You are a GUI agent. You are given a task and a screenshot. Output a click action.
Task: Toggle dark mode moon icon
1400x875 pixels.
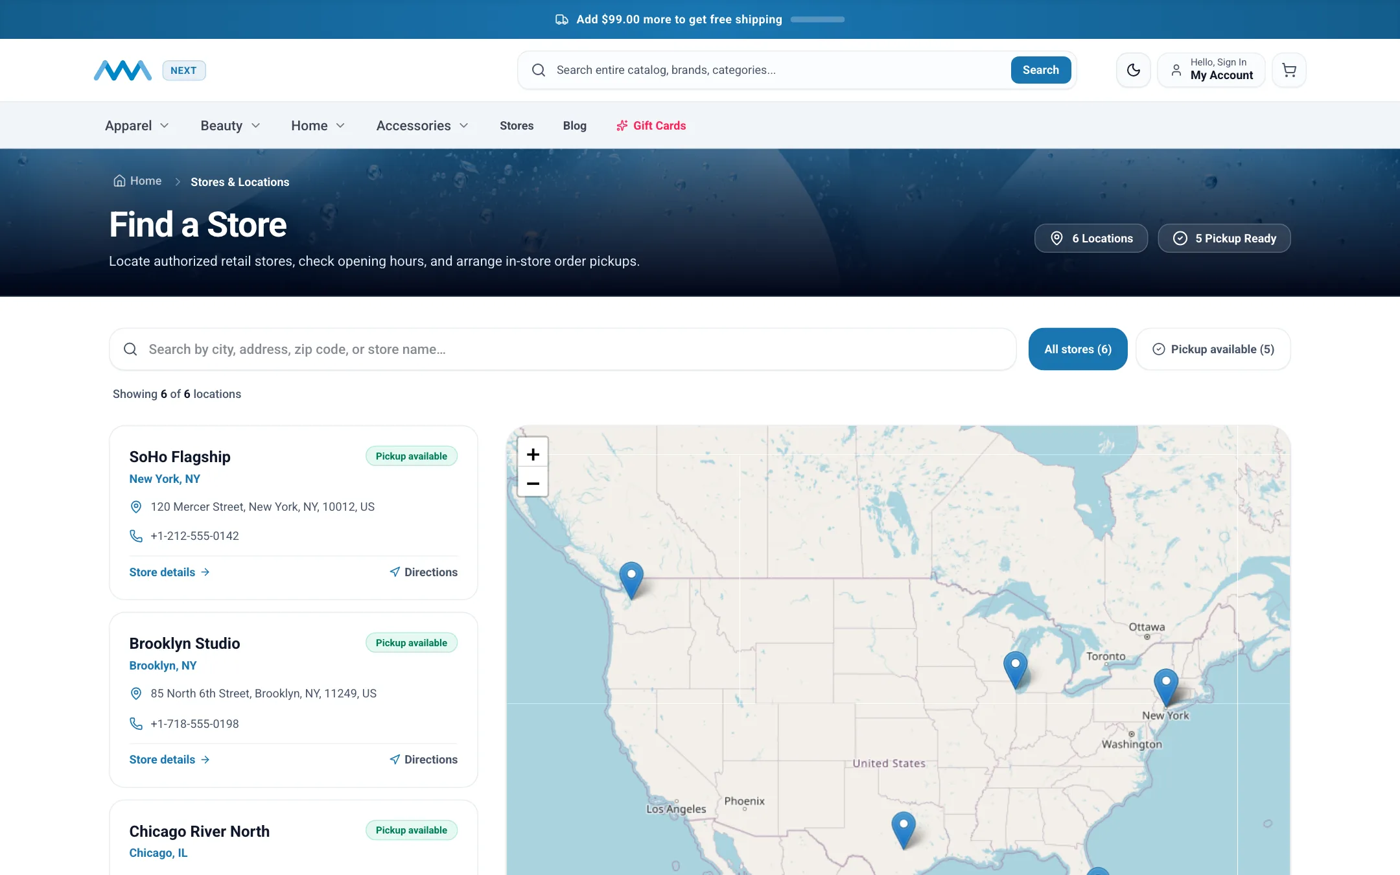pyautogui.click(x=1133, y=70)
